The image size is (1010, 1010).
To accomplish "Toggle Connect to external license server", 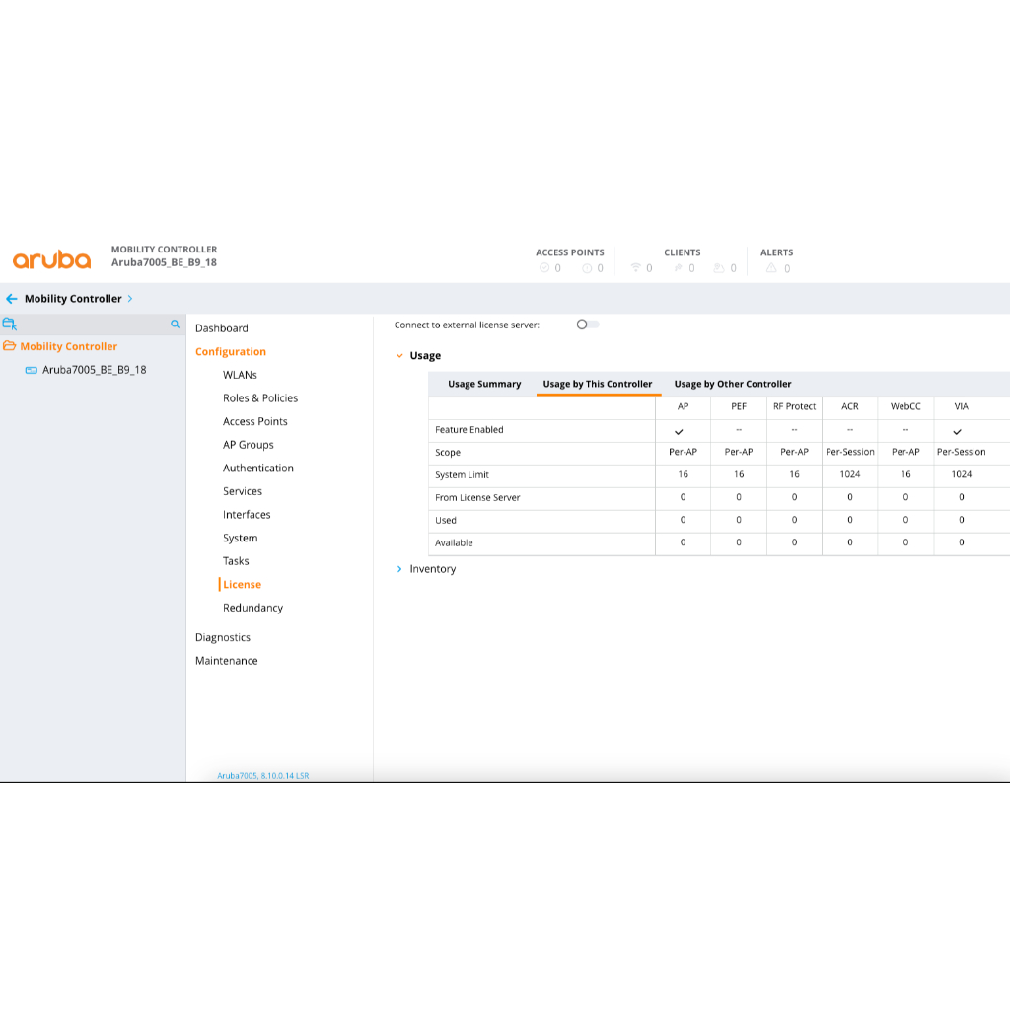I will [x=587, y=325].
